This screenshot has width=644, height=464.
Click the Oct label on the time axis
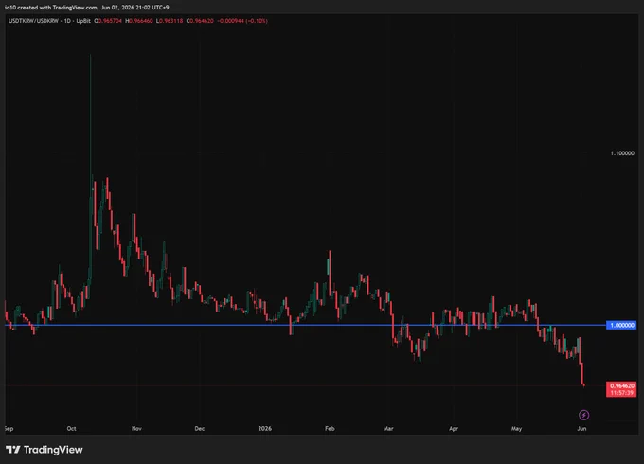pos(71,428)
